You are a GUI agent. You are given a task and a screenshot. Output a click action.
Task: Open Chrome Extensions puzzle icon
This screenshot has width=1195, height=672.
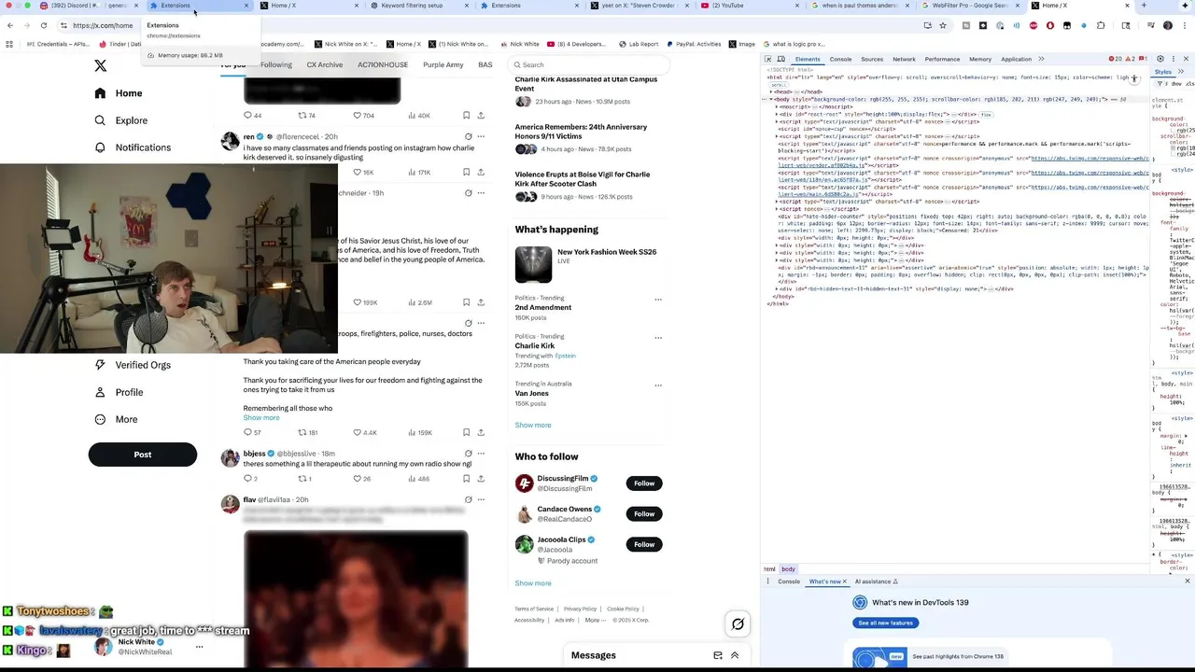[1101, 25]
